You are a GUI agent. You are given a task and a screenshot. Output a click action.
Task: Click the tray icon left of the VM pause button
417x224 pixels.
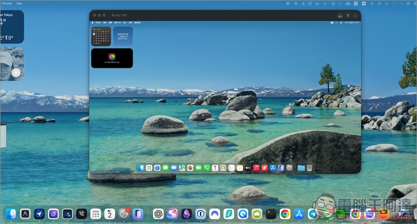pyautogui.click(x=340, y=15)
